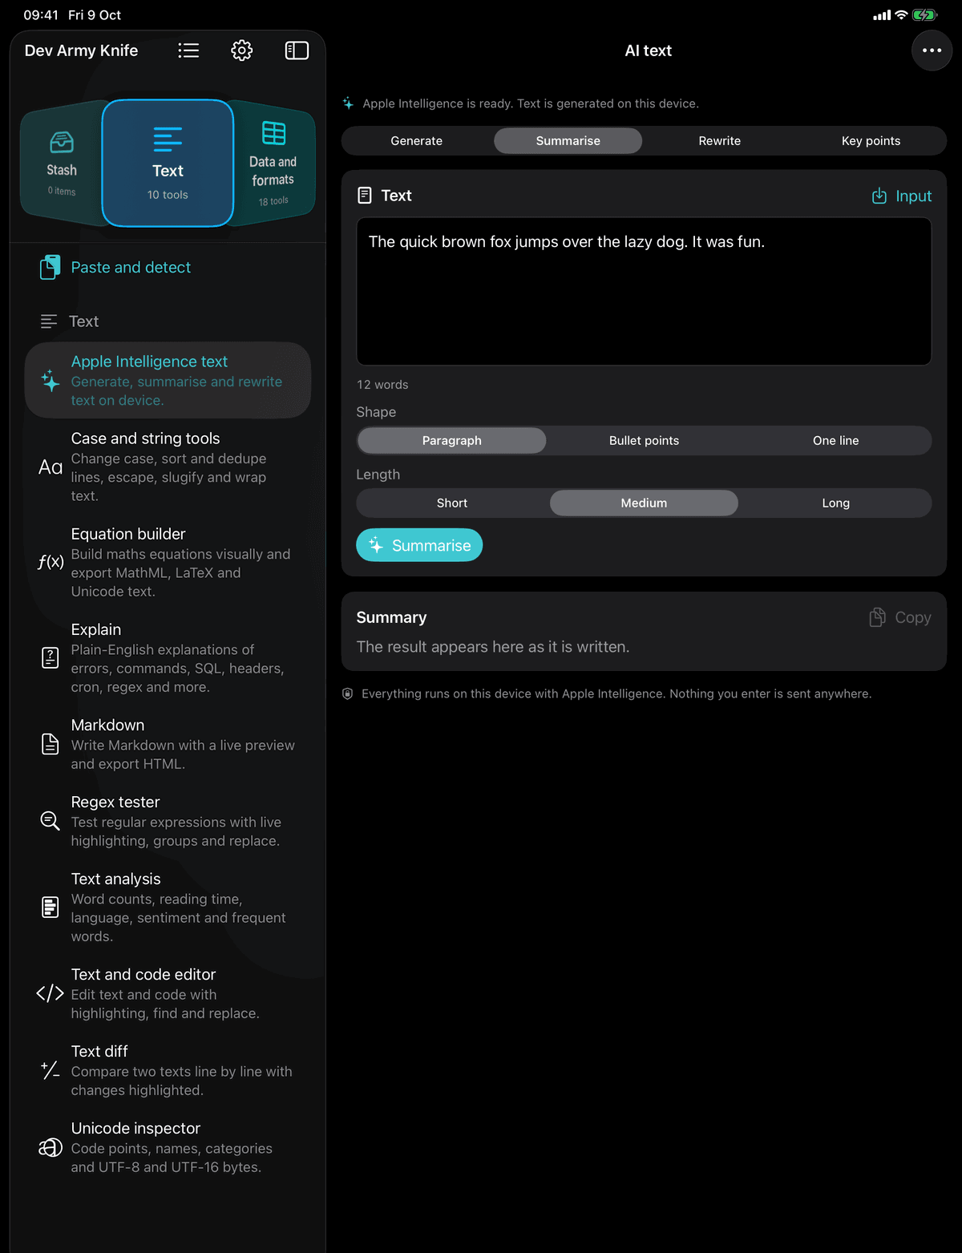Select the Stash category card

[x=62, y=164]
